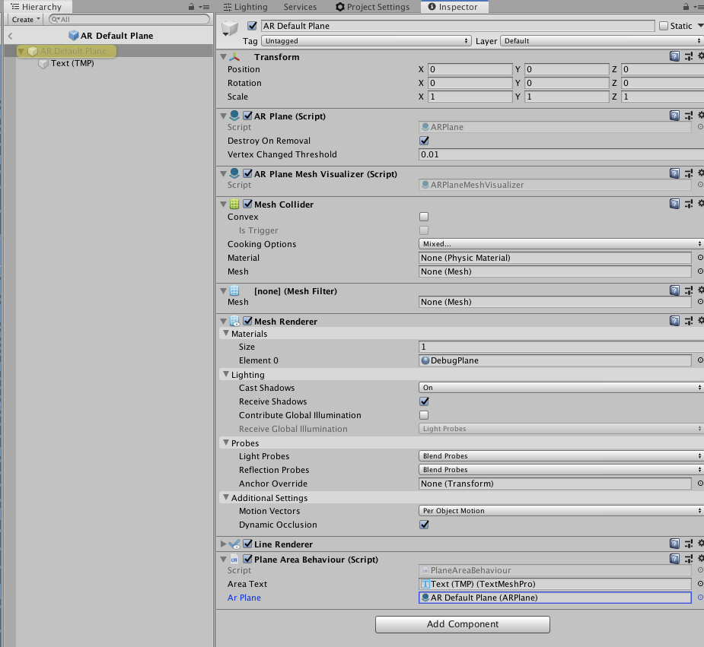Click object picker for Area Text field

point(700,584)
